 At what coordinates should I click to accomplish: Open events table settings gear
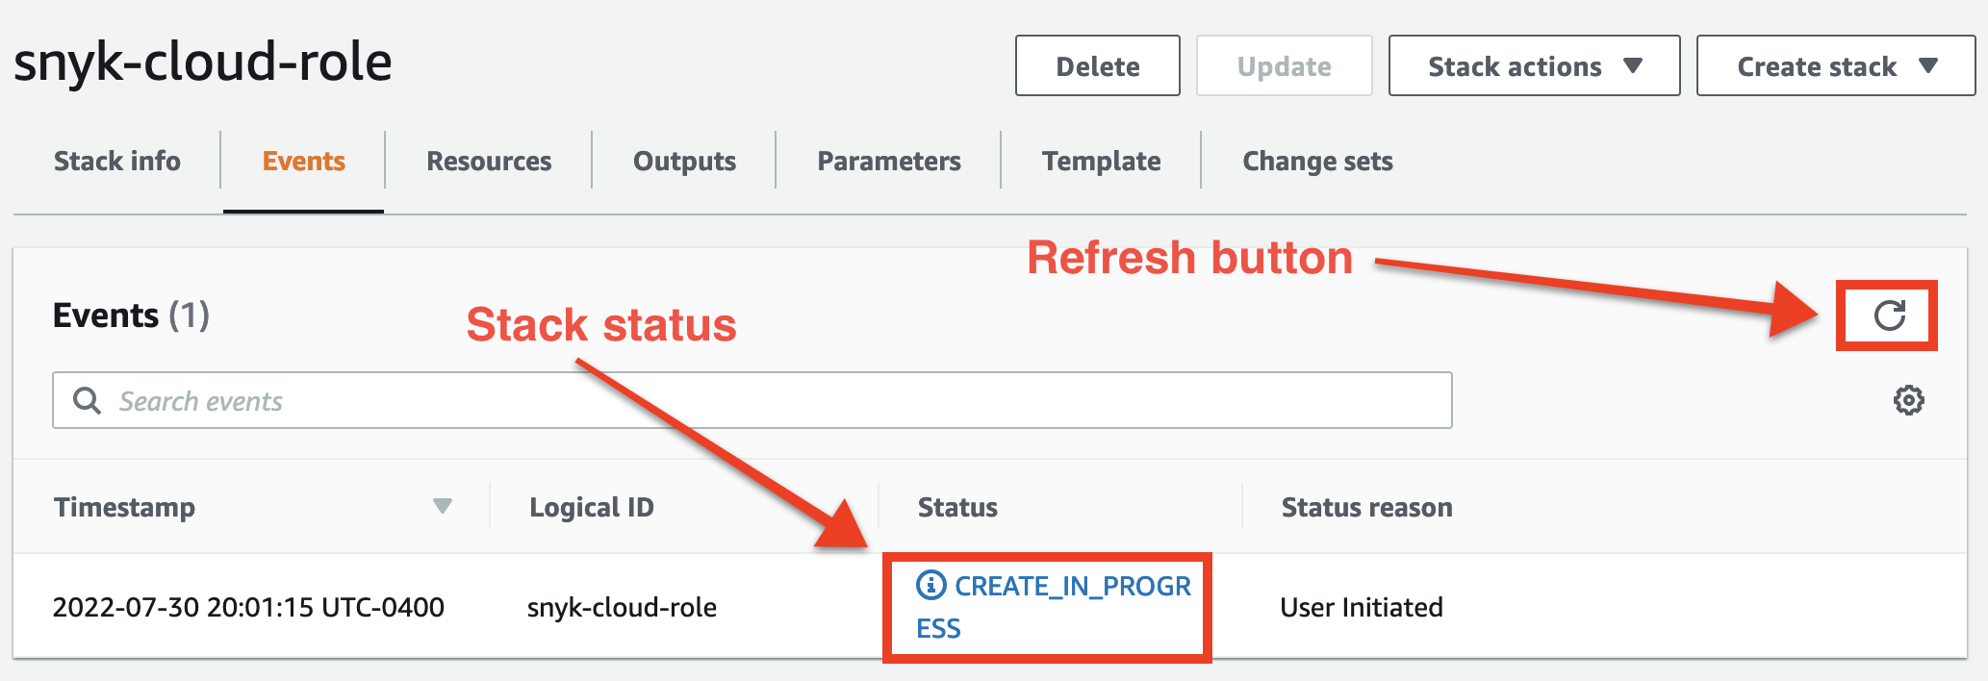(1908, 400)
